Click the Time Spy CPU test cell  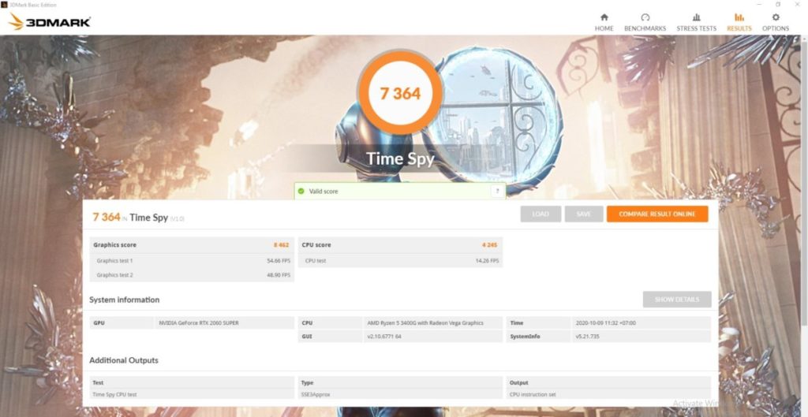[x=192, y=394]
